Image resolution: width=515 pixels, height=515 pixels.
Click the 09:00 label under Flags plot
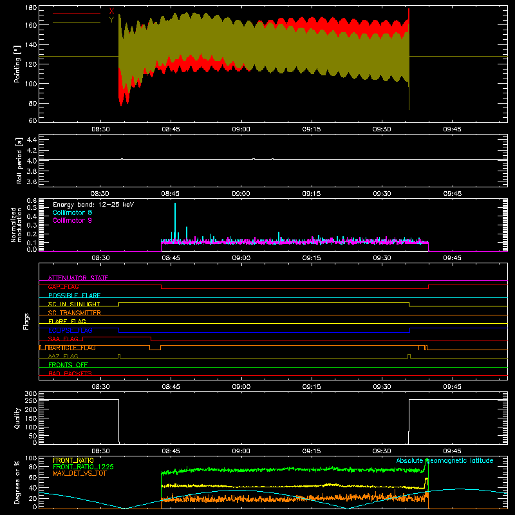pos(241,387)
